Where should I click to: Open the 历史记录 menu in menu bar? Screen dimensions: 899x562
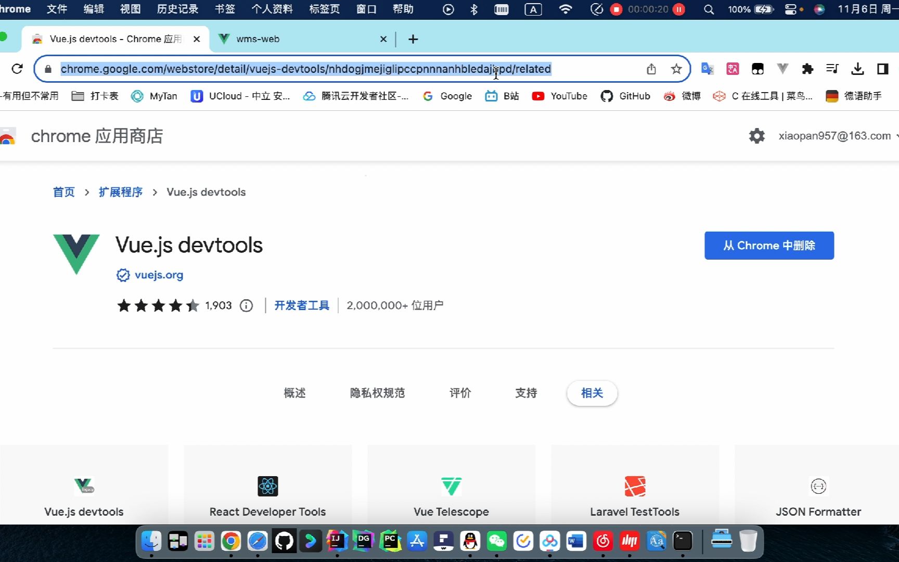(177, 9)
